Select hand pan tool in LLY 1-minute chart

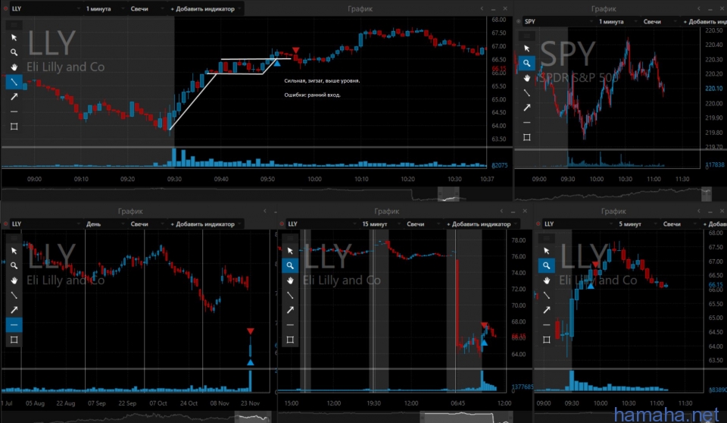[x=14, y=67]
